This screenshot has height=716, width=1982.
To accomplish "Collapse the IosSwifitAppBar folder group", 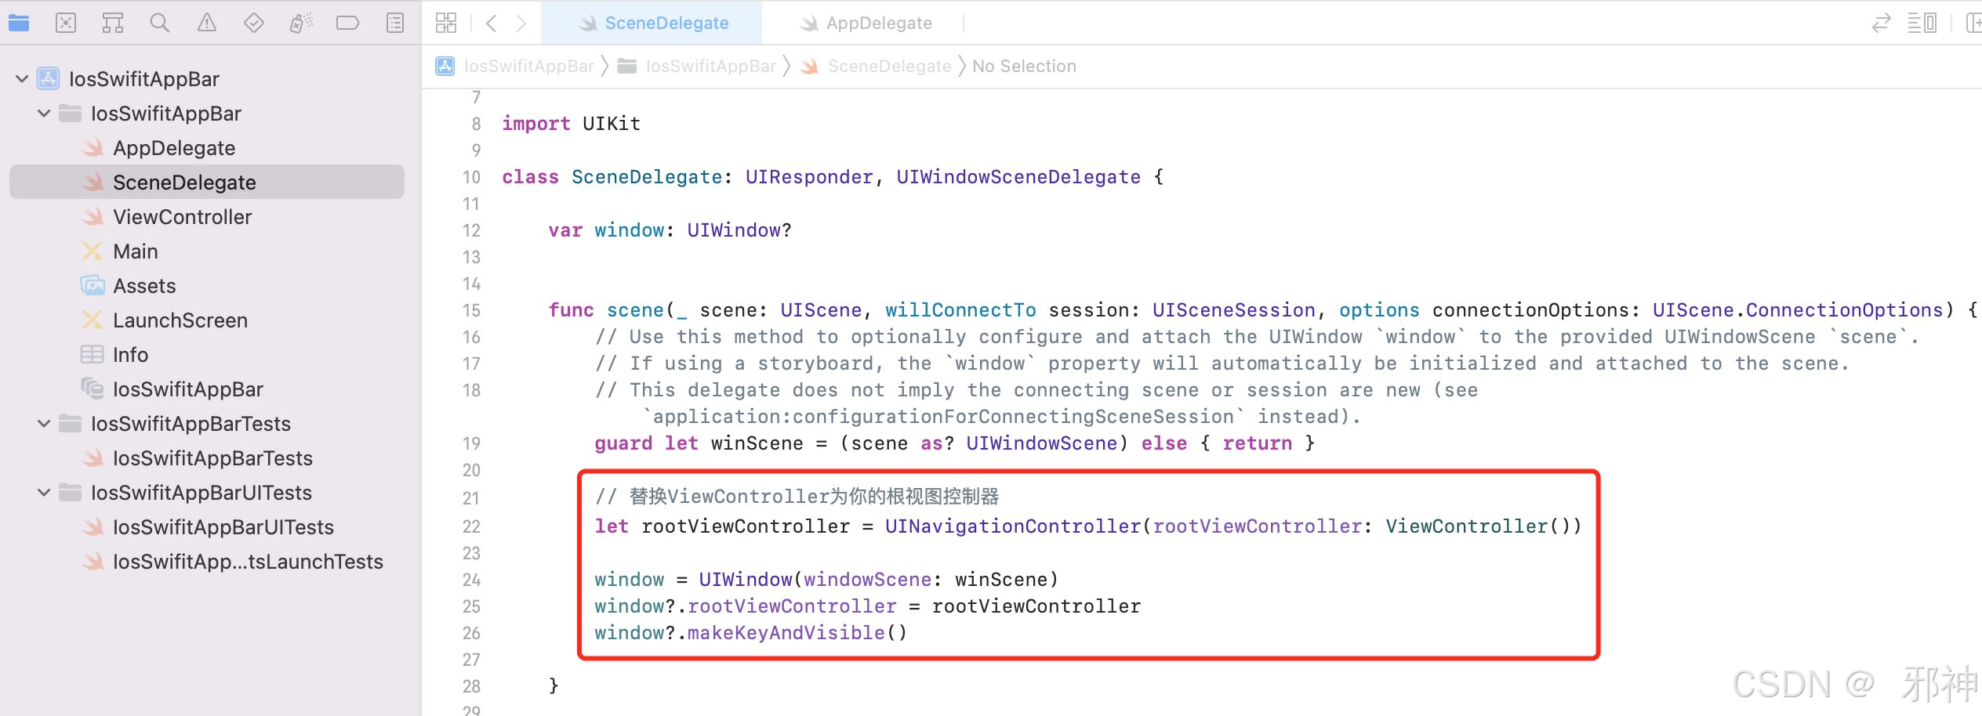I will click(x=44, y=113).
